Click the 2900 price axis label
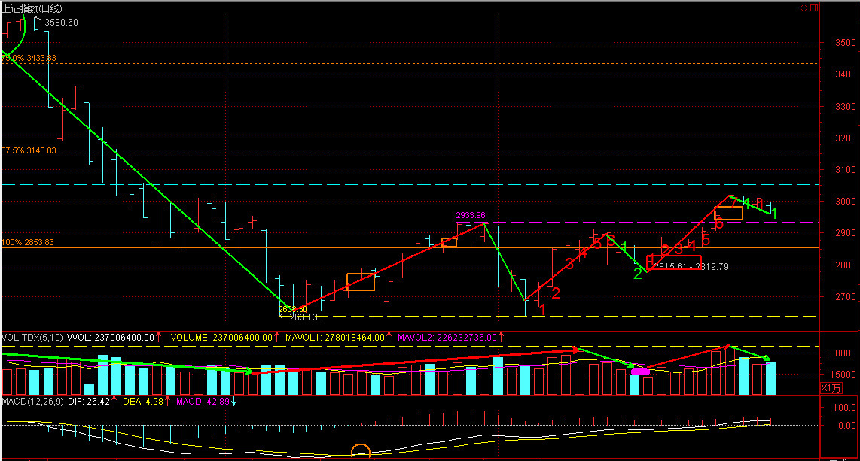The image size is (860, 461). pos(845,232)
